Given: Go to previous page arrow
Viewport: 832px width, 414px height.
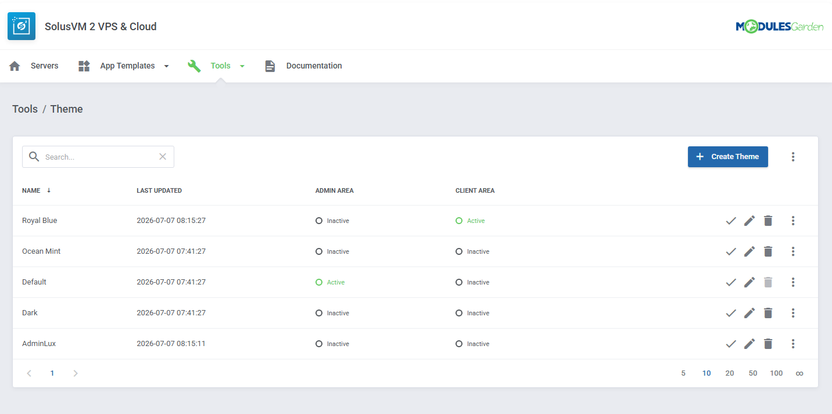Looking at the screenshot, I should [29, 373].
